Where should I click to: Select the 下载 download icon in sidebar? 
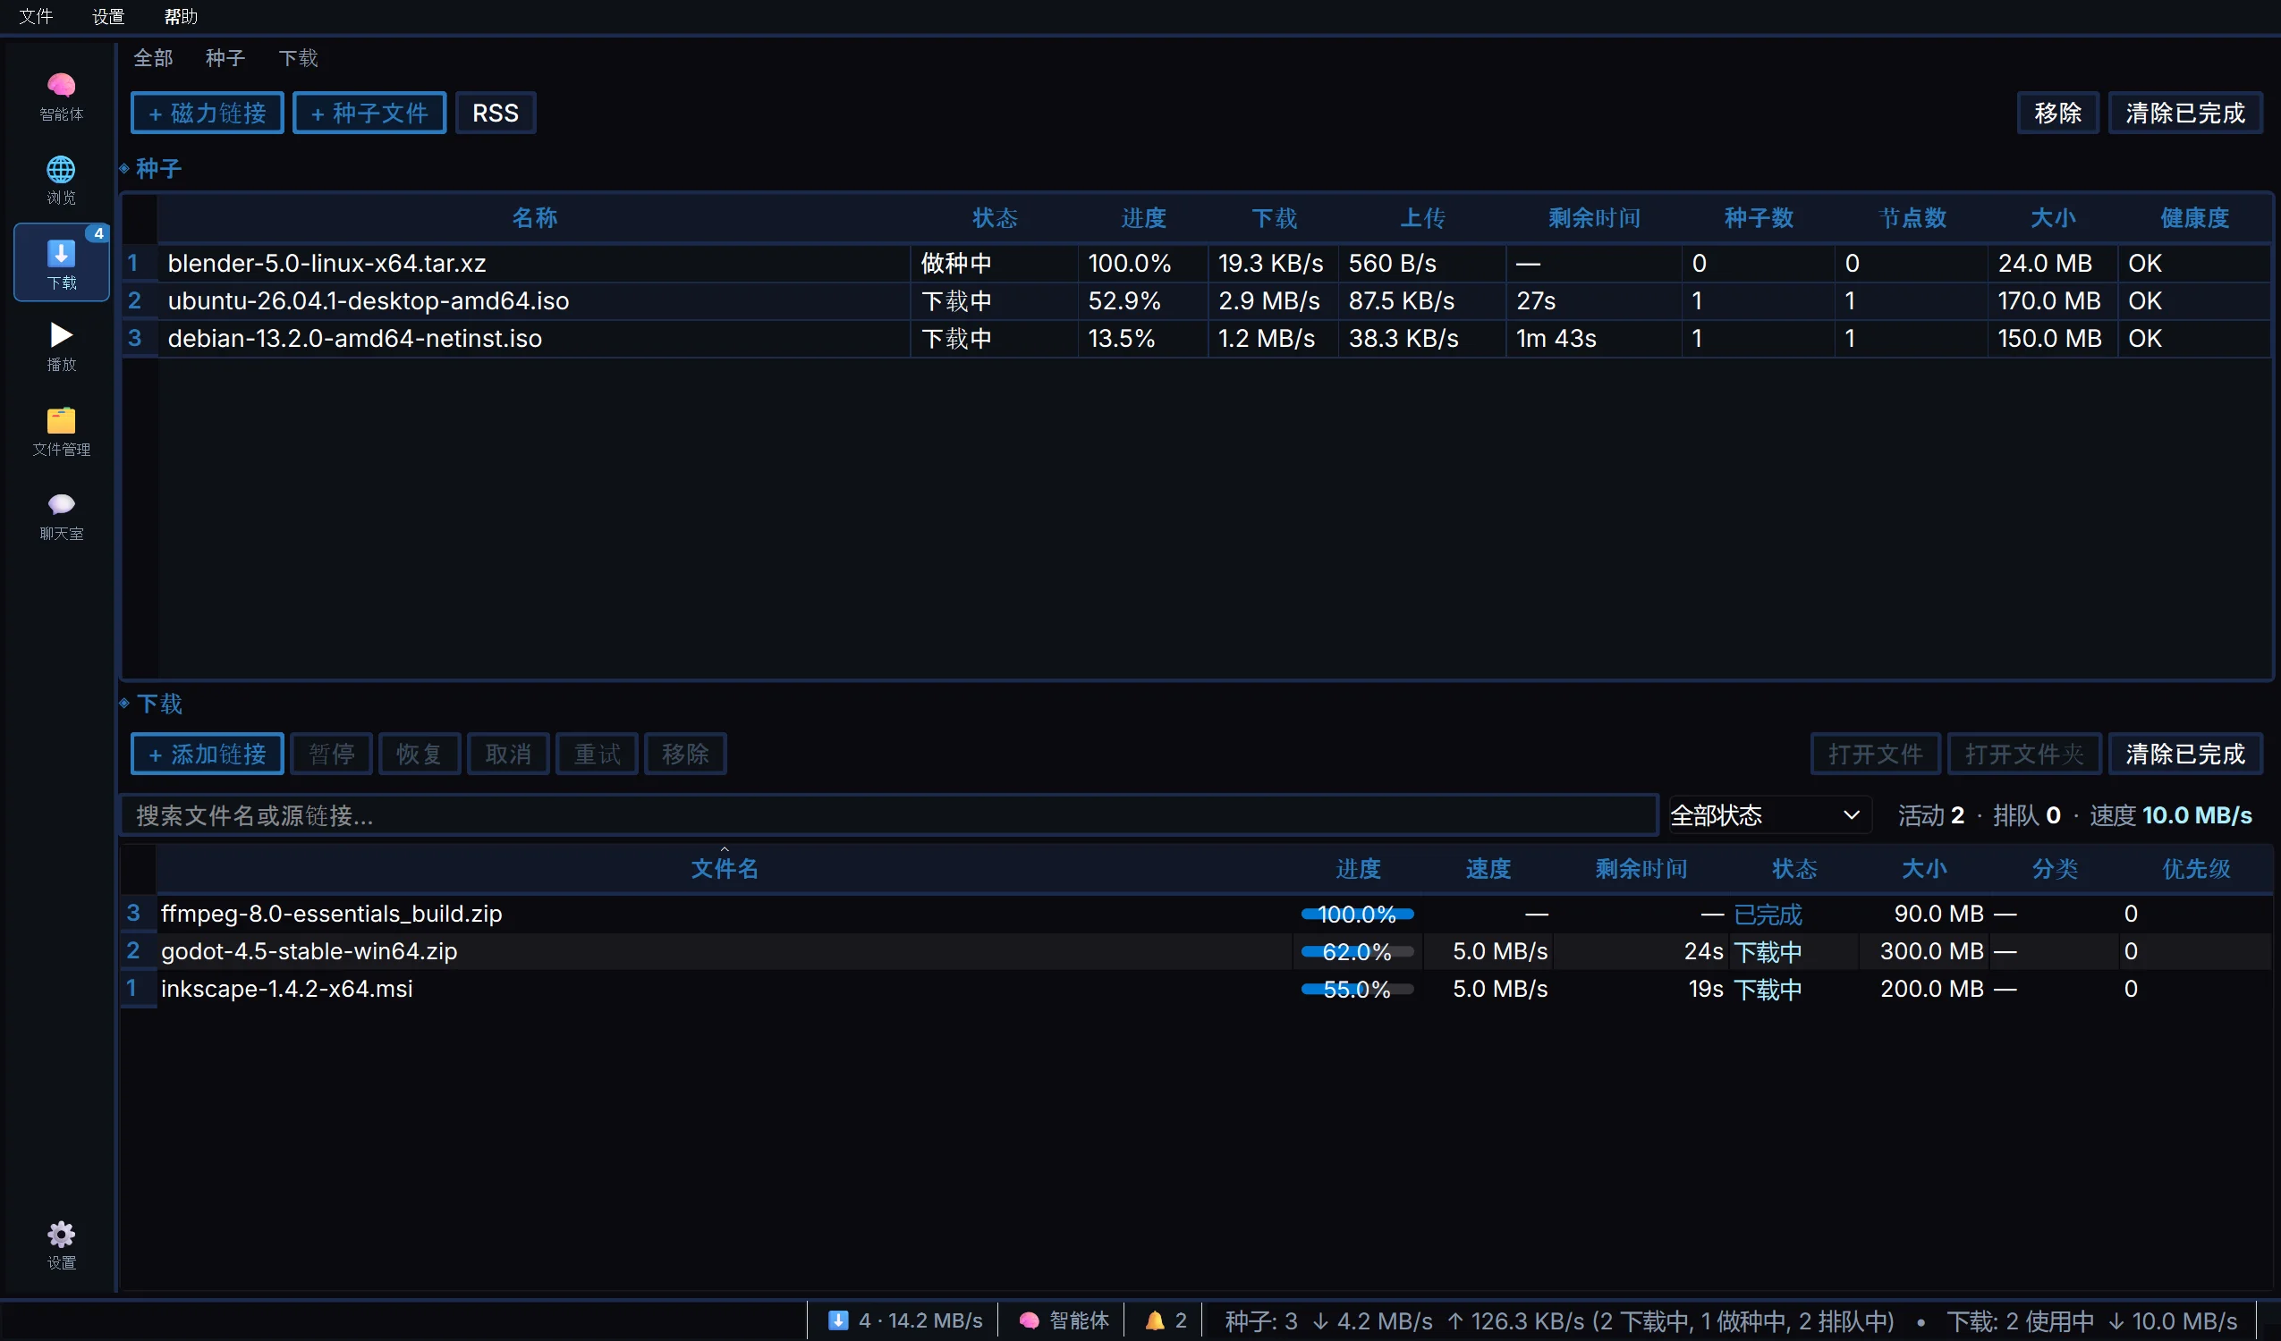pos(61,263)
